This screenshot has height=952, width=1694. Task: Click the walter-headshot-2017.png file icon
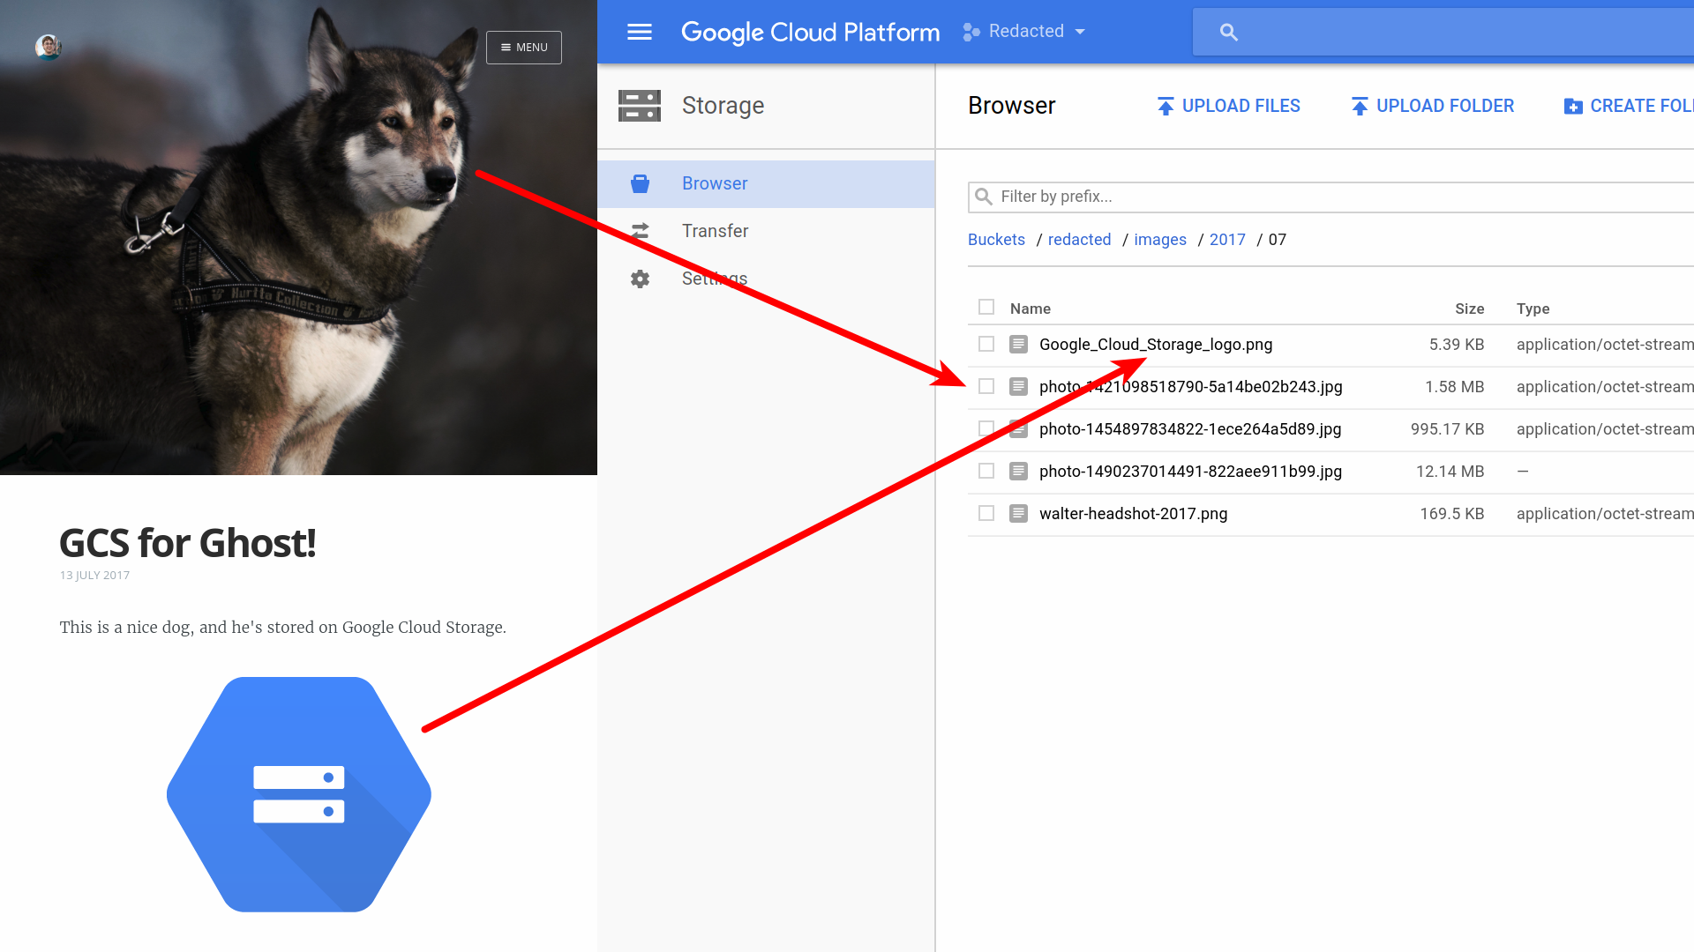click(1018, 513)
